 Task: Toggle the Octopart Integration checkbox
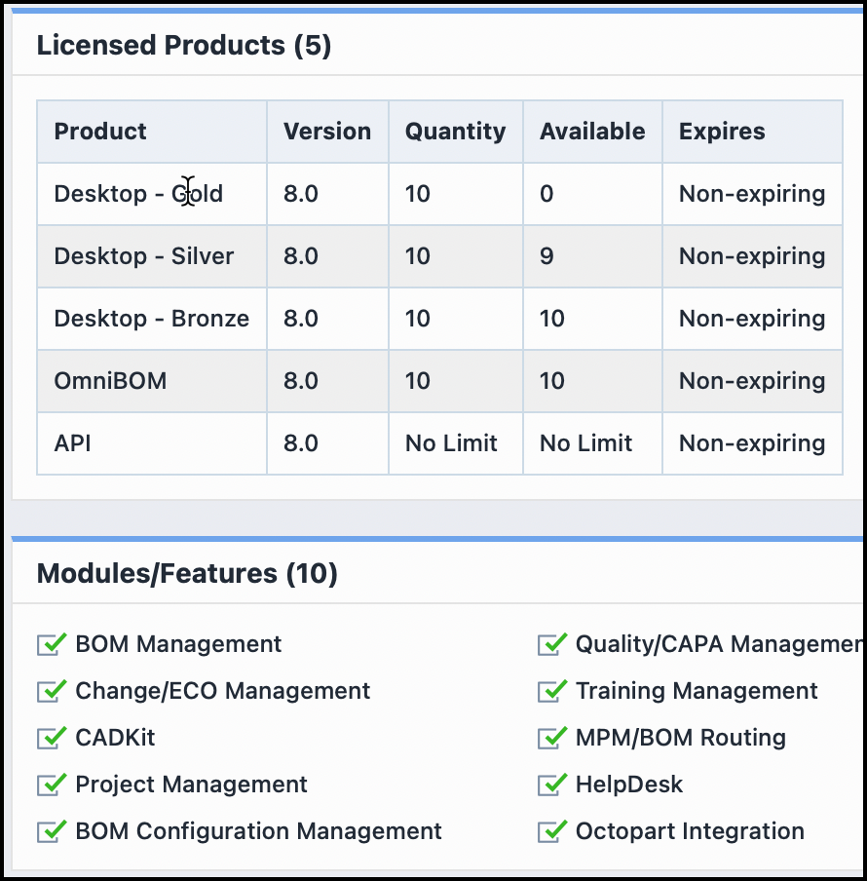click(552, 831)
